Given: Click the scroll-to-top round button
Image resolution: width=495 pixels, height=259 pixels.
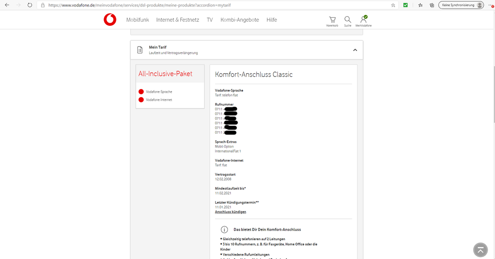Looking at the screenshot, I should tap(480, 250).
